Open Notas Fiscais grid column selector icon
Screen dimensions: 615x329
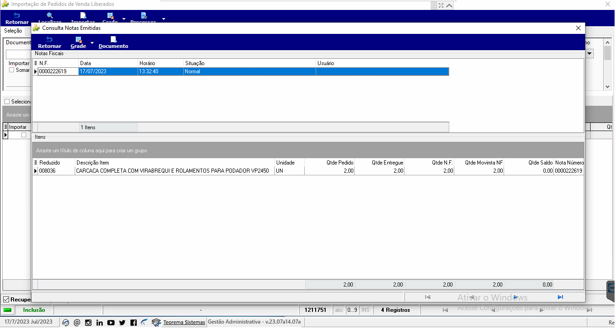pyautogui.click(x=35, y=63)
